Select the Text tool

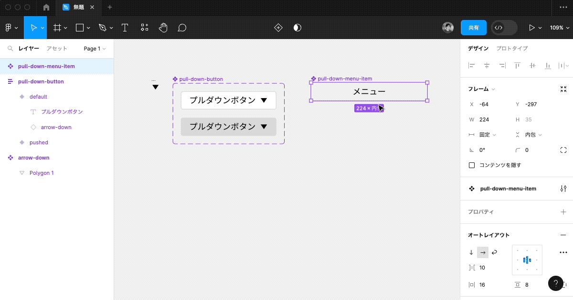tap(125, 27)
